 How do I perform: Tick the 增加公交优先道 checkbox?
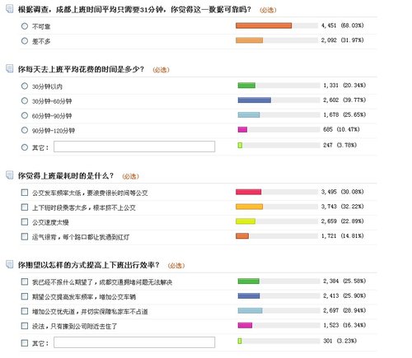(x=25, y=311)
